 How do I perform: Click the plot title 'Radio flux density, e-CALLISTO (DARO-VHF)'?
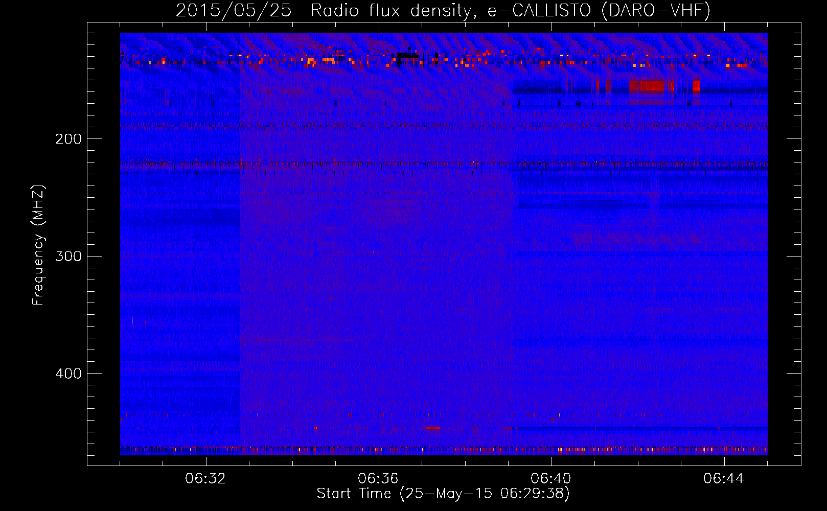[510, 11]
